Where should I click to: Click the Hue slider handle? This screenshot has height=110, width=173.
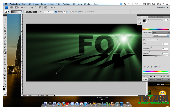tap(151, 47)
